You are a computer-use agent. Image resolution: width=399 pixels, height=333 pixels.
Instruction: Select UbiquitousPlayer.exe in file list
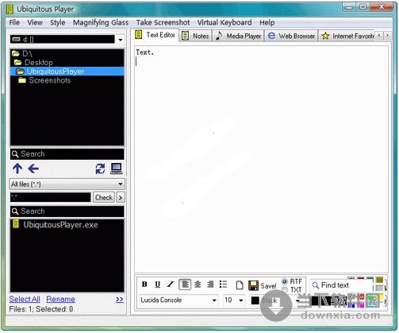(x=67, y=225)
